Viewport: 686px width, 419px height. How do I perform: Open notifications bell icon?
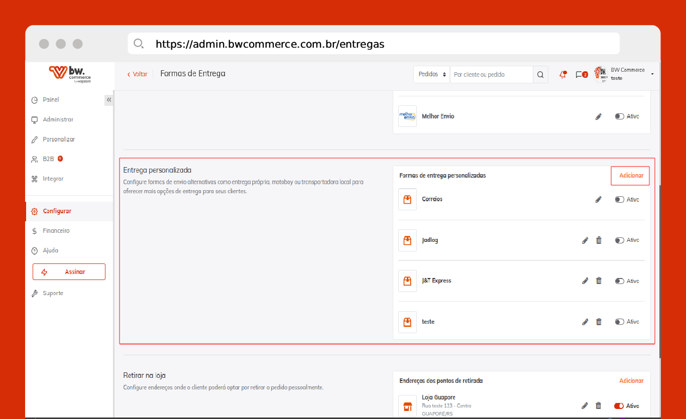click(x=563, y=75)
